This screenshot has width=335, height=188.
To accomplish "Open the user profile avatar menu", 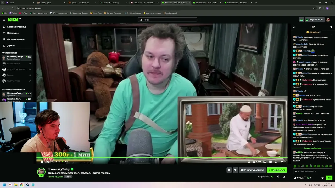I will click(x=328, y=20).
